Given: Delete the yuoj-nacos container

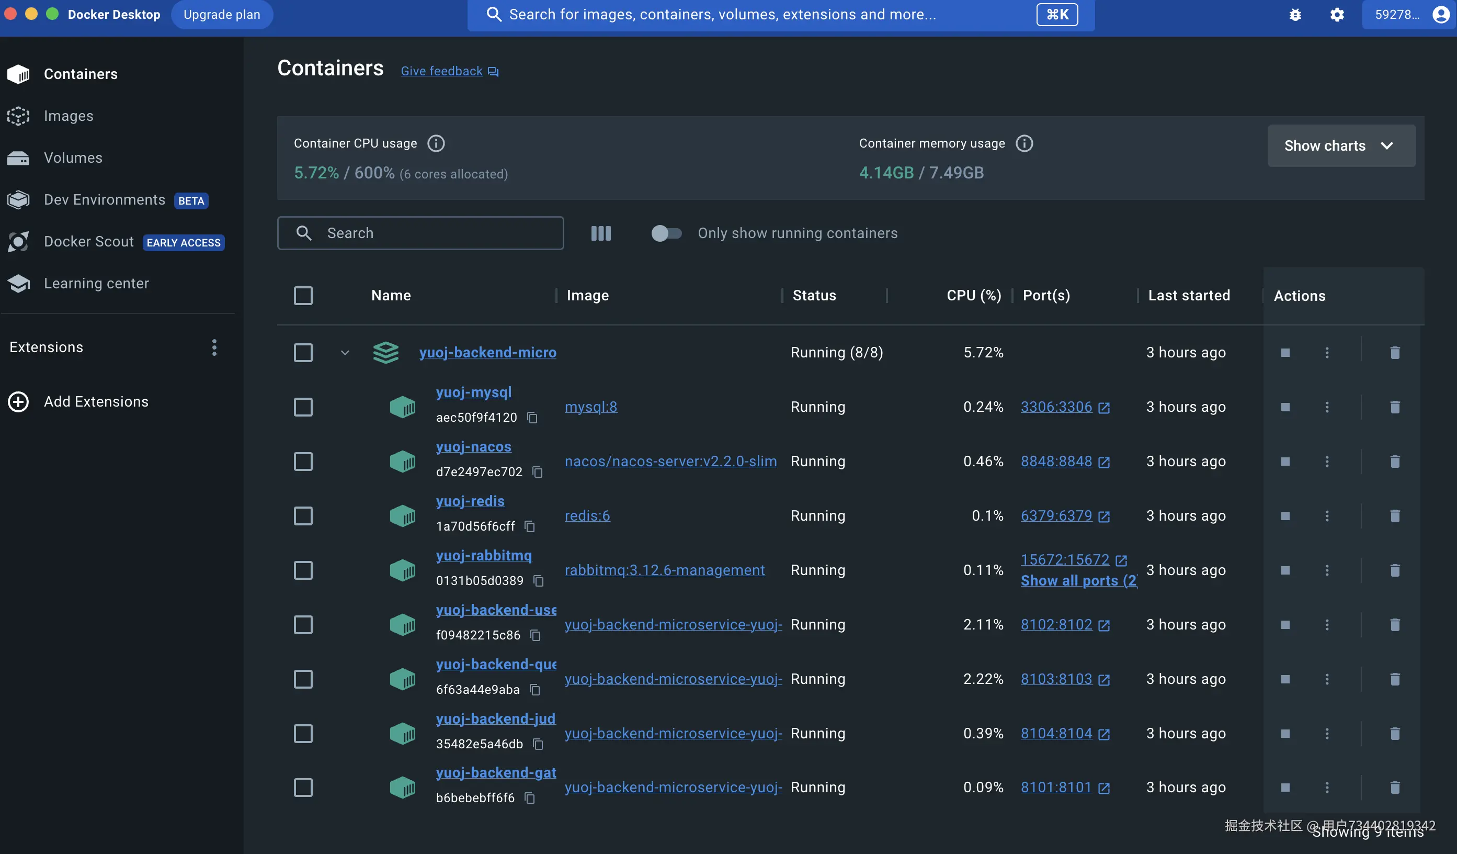Looking at the screenshot, I should [1395, 462].
